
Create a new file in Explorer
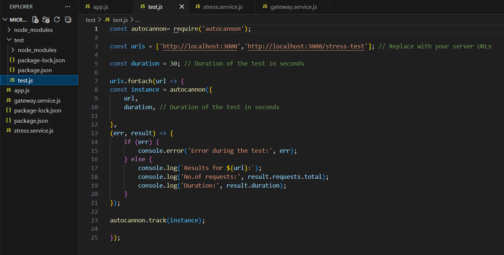[x=36, y=20]
